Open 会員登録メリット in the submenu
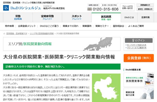The width and height of the screenshot is (157, 102). click(27, 26)
